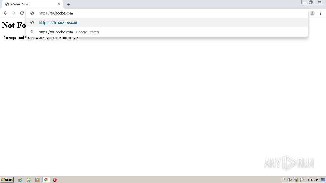Open the file explorer taskbar icon
326x183 pixels.
(x=29, y=180)
